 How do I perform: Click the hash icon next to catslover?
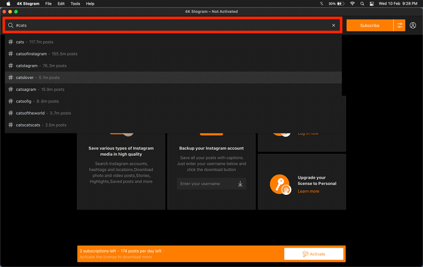[10, 78]
